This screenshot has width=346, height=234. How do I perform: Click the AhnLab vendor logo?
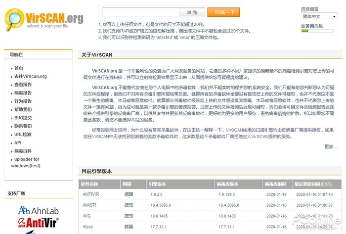pyautogui.click(x=38, y=211)
